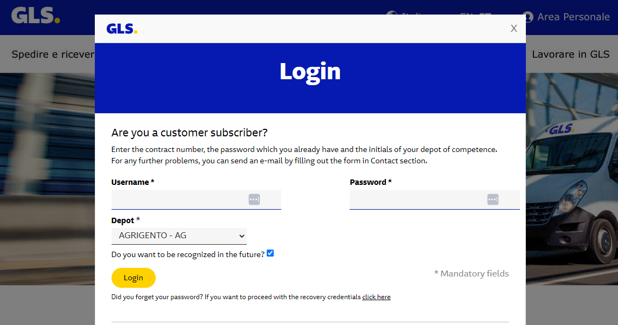This screenshot has height=325, width=618.
Task: Open the 'Spedire e ricevere' menu
Action: click(x=53, y=54)
